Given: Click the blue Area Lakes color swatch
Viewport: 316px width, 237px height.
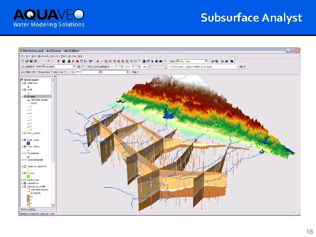Looking at the screenshot, I should (28, 143).
